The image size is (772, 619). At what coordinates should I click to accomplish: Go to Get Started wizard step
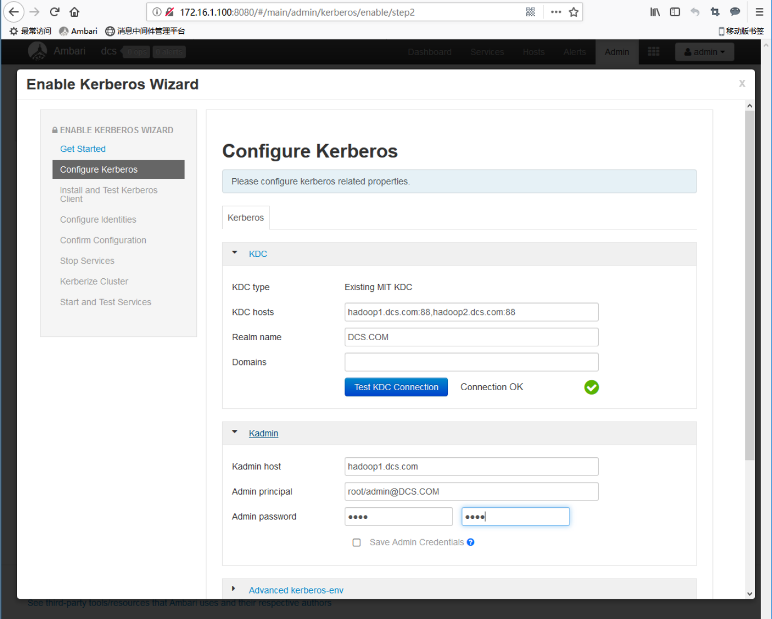[83, 148]
